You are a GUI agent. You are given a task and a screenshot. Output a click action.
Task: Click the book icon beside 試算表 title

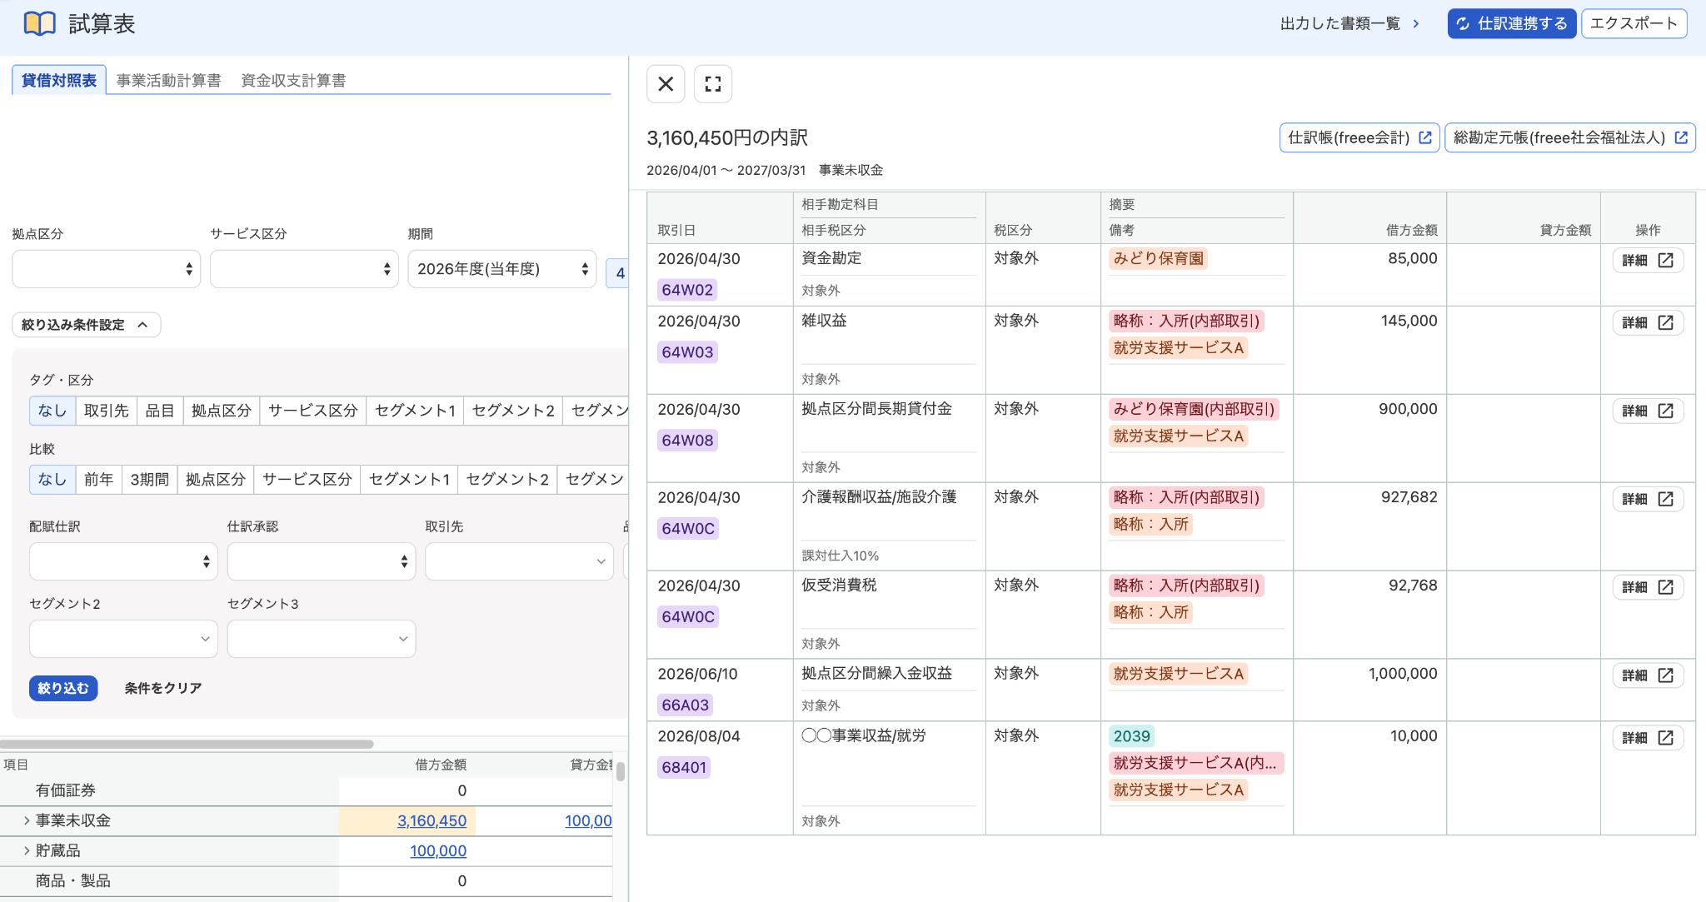coord(39,23)
